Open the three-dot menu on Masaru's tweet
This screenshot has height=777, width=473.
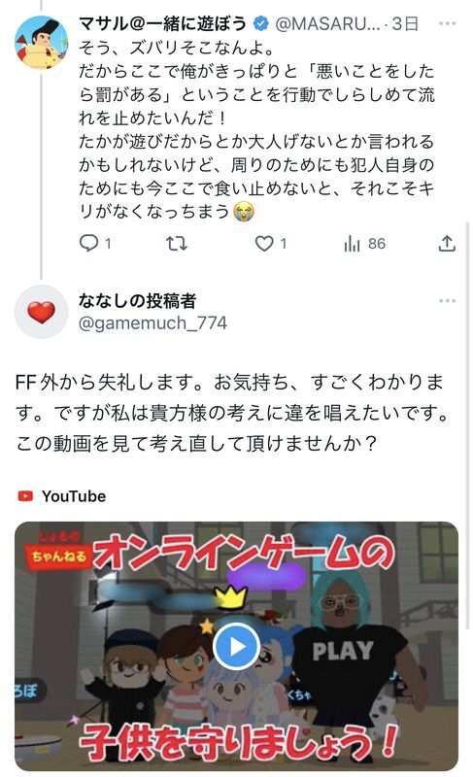pos(447,23)
